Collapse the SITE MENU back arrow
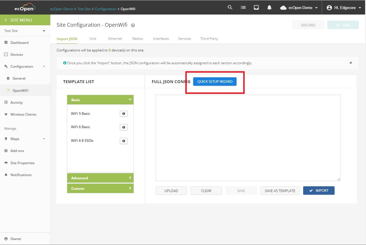Screen dimensions: 366x245 point(6,20)
